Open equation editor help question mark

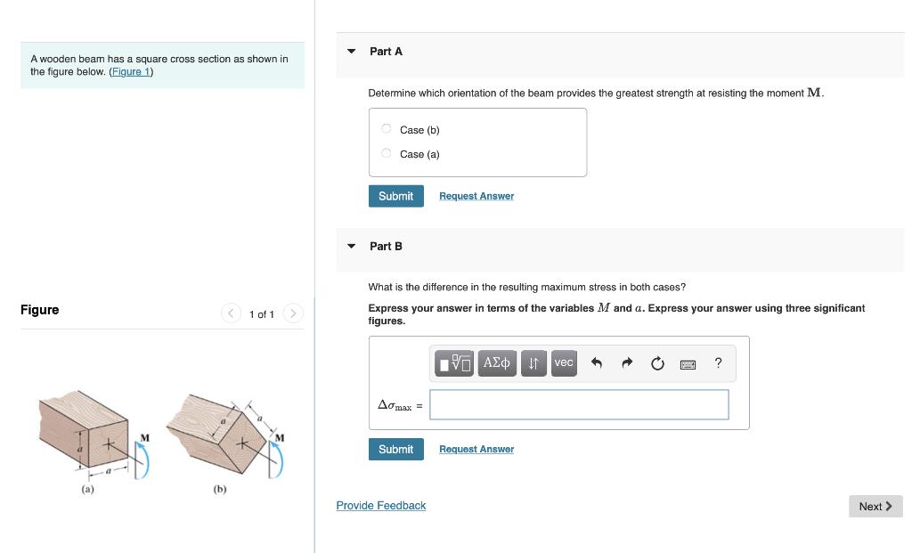(x=718, y=363)
